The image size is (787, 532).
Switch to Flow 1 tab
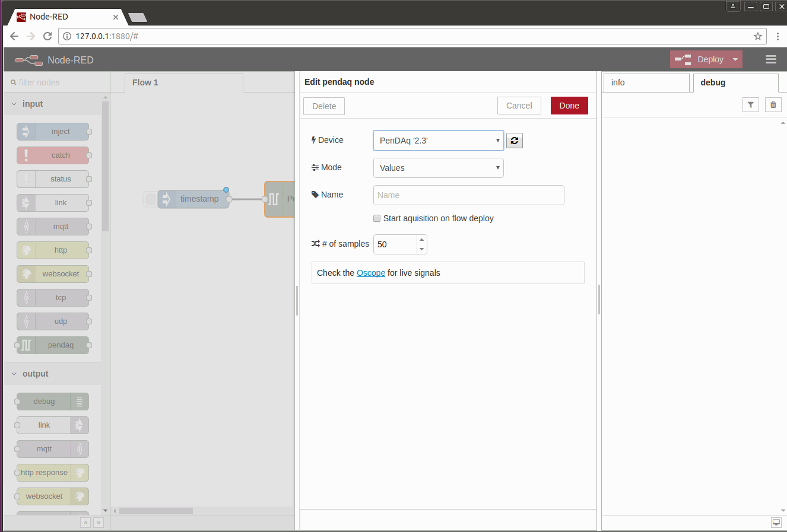click(x=184, y=82)
